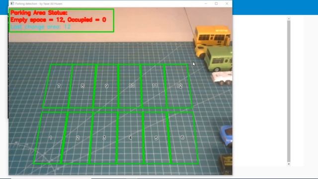This screenshot has width=318, height=179.
Task: Click parking slot number 2
Action: click(78, 138)
